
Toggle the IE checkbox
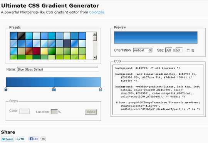[x=188, y=50]
